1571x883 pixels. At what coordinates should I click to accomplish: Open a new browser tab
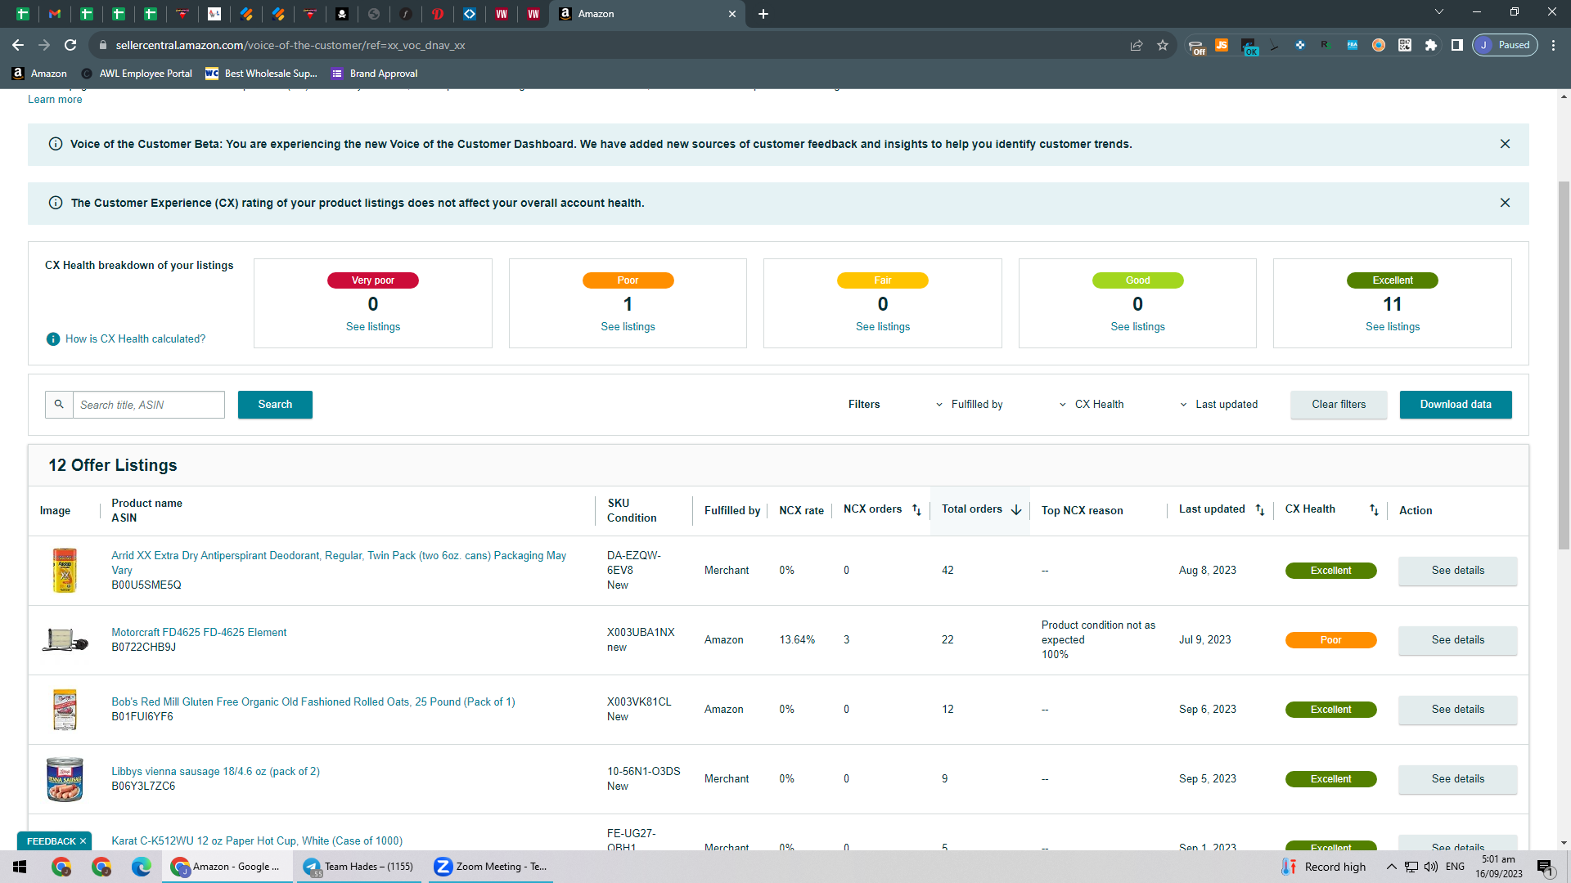(763, 14)
